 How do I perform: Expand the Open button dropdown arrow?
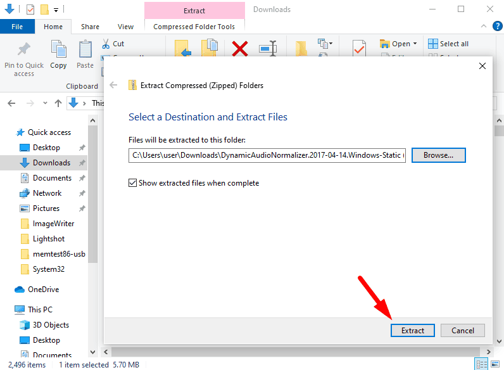[x=415, y=44]
